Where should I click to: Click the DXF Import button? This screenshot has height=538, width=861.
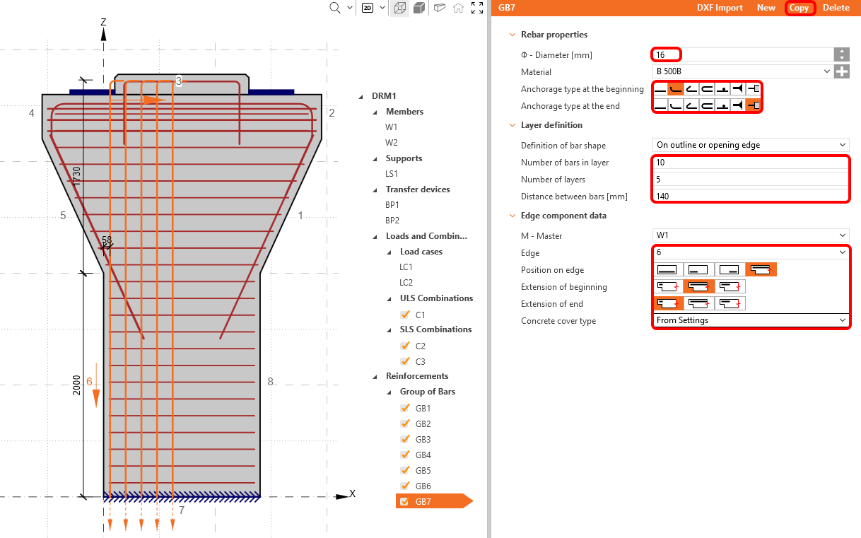point(719,8)
